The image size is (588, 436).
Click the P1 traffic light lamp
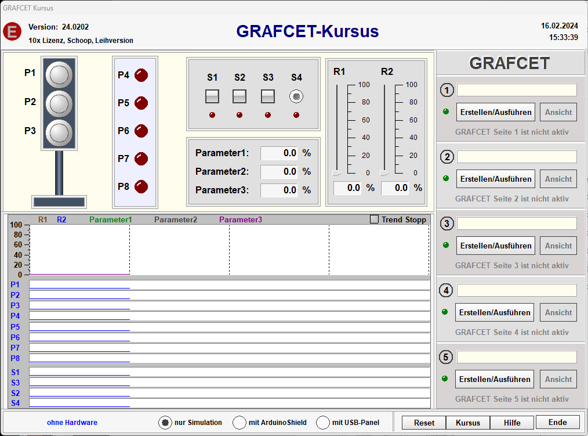click(x=59, y=75)
